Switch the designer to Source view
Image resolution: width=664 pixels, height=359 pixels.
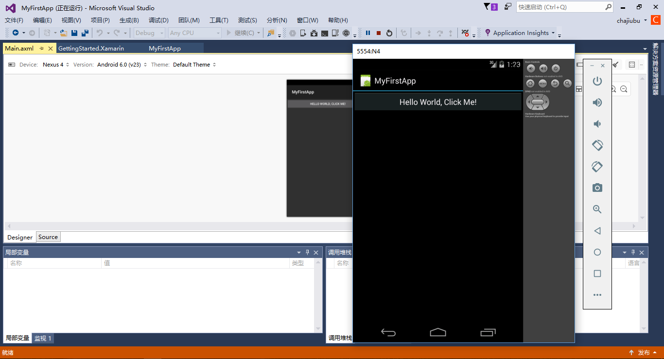48,237
